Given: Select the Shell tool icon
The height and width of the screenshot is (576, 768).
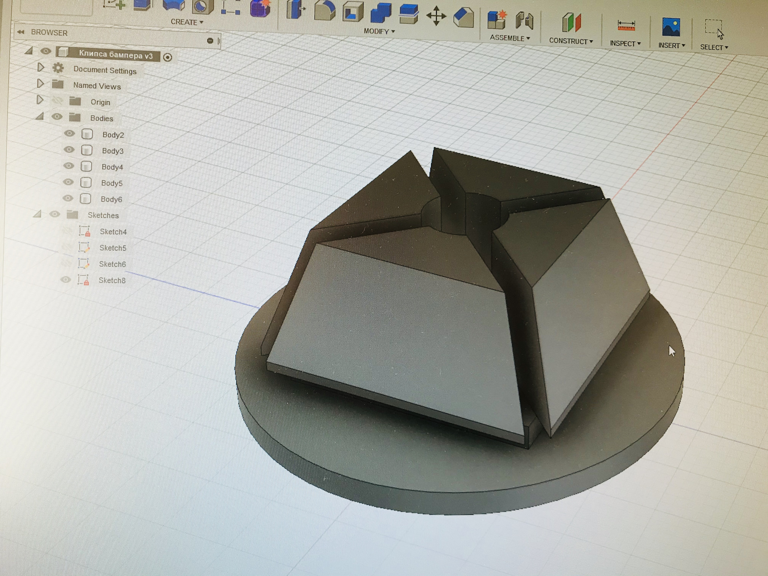Looking at the screenshot, I should (x=352, y=12).
